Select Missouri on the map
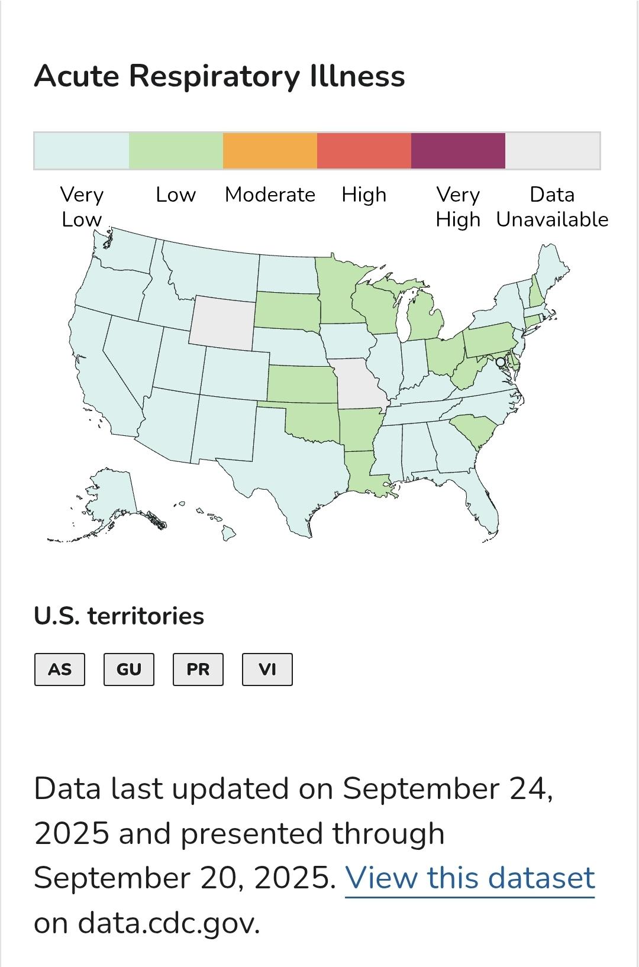 pos(359,383)
